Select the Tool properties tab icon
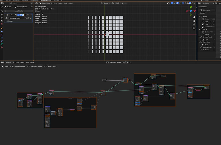 tap(2, 7)
